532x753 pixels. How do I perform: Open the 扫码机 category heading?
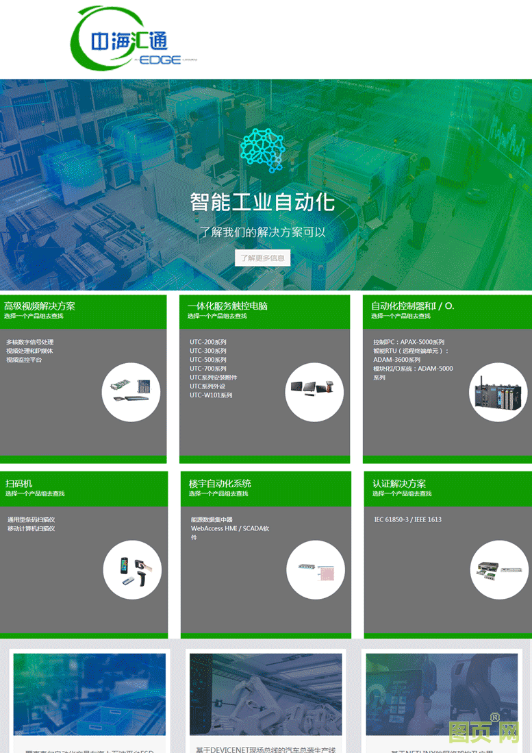click(19, 484)
